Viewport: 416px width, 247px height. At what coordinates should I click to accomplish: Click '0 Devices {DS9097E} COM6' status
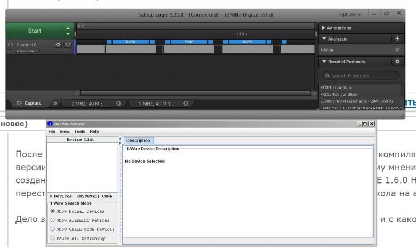pyautogui.click(x=81, y=196)
